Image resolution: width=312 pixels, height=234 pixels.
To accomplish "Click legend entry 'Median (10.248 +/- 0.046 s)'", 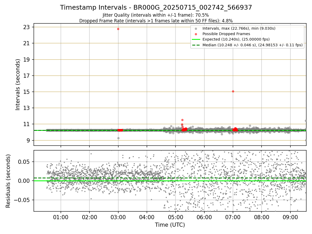I will [x=252, y=45].
